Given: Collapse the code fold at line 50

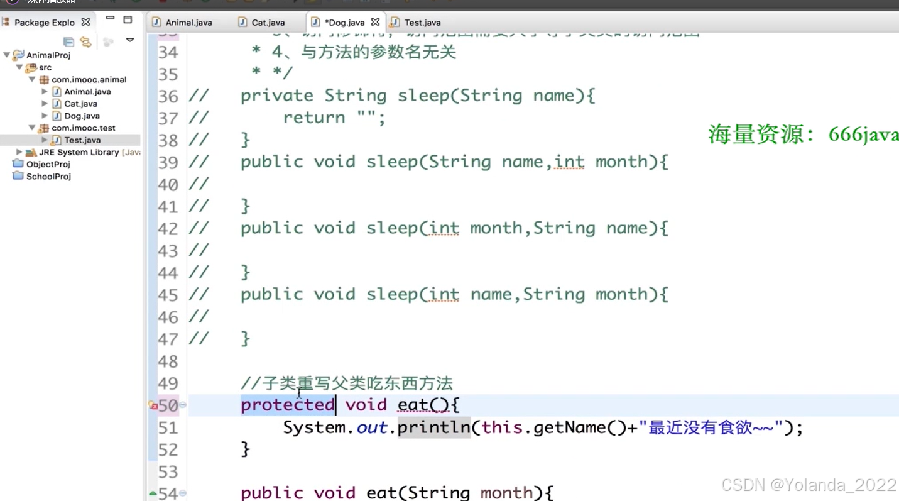Looking at the screenshot, I should 183,405.
